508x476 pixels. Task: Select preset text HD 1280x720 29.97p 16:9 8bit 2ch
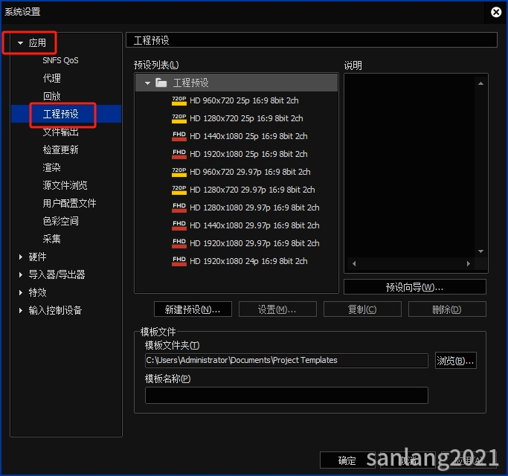pyautogui.click(x=252, y=190)
